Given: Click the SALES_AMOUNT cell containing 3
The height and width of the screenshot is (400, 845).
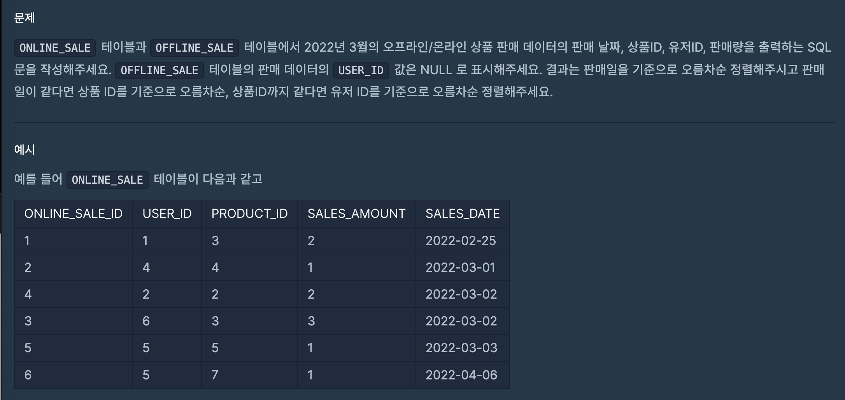Looking at the screenshot, I should [x=311, y=321].
